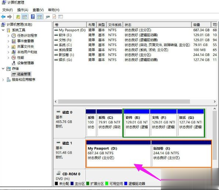219x190 pixels.
Task: Toggle the show/hide console tree icon
Action: pos(25,17)
